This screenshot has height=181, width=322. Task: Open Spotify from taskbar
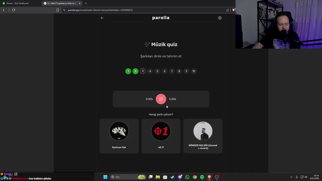[x=202, y=177]
